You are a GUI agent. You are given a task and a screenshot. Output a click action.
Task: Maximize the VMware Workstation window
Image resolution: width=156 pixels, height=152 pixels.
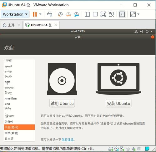pyautogui.click(x=135, y=5)
